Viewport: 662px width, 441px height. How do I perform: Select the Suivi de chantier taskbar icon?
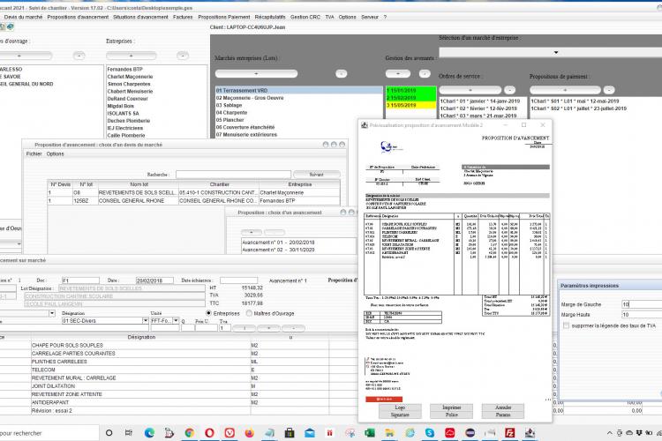coord(530,432)
